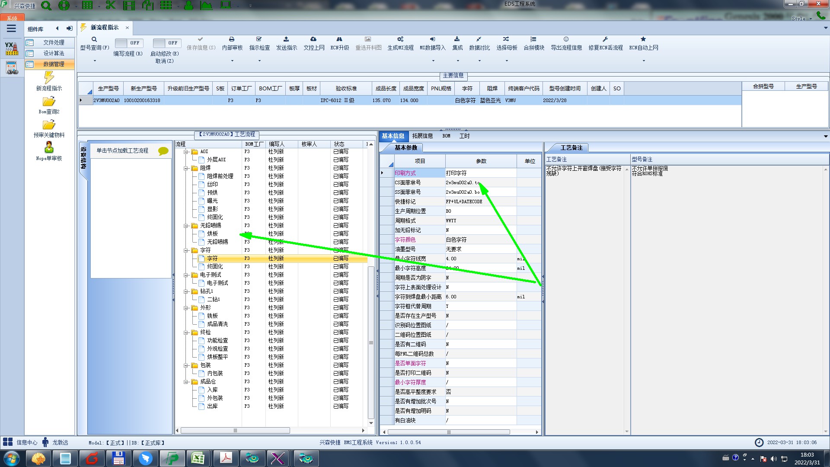Toggle the 自动修改 OFF switch
Viewport: 830px width, 467px height.
[166, 43]
